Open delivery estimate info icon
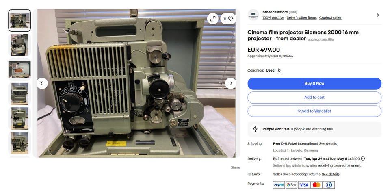This screenshot has height=191, width=390. click(x=363, y=158)
